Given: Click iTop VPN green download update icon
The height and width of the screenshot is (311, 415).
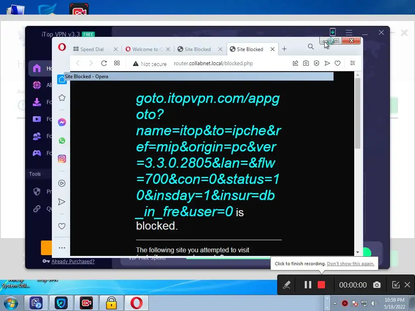Looking at the screenshot, I should point(333,32).
